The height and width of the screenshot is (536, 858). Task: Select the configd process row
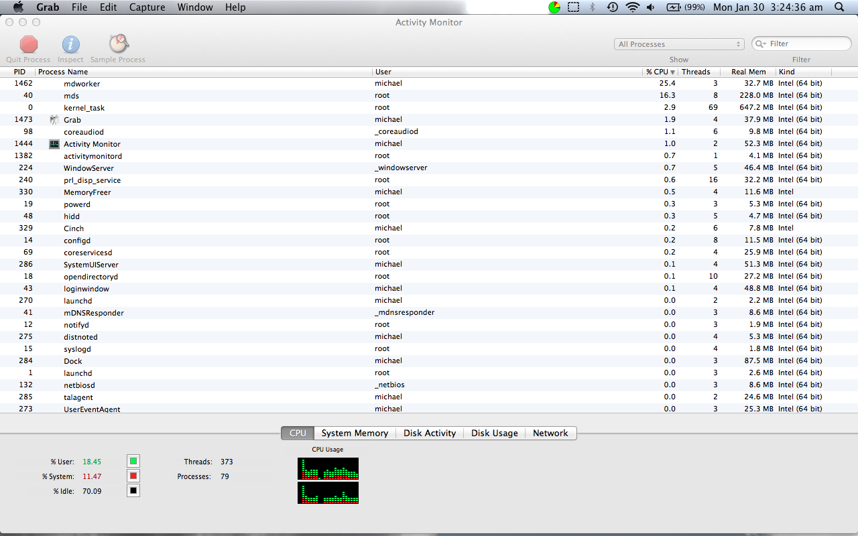[x=429, y=241]
